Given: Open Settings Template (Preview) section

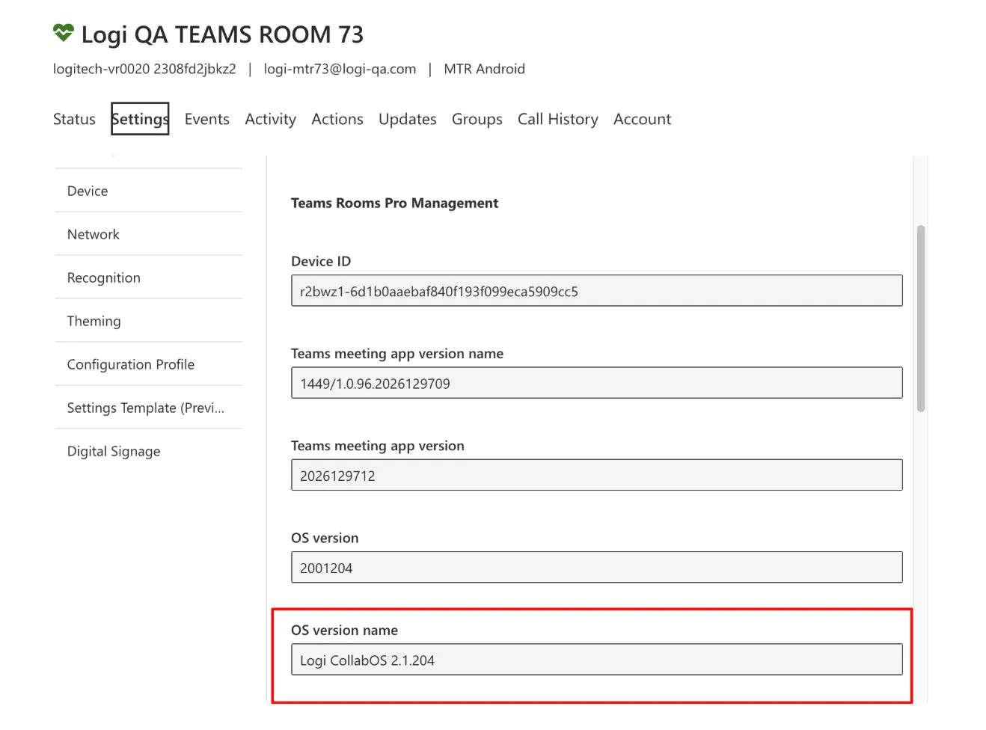Looking at the screenshot, I should tap(149, 408).
